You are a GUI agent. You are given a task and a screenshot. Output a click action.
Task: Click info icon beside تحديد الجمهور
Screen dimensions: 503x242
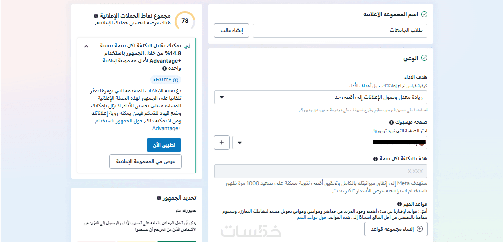[159, 198]
